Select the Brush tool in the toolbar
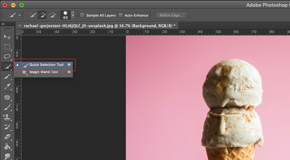290x160 pixels. point(7,107)
